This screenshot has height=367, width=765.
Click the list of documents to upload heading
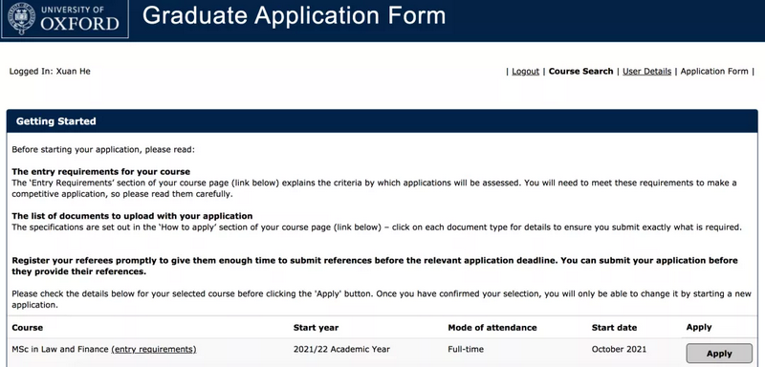(x=132, y=216)
